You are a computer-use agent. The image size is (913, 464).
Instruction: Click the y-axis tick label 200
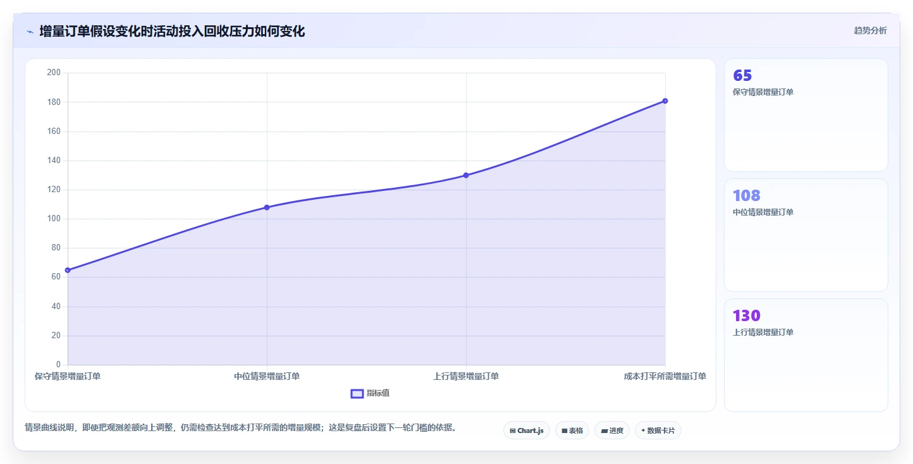[x=54, y=73]
